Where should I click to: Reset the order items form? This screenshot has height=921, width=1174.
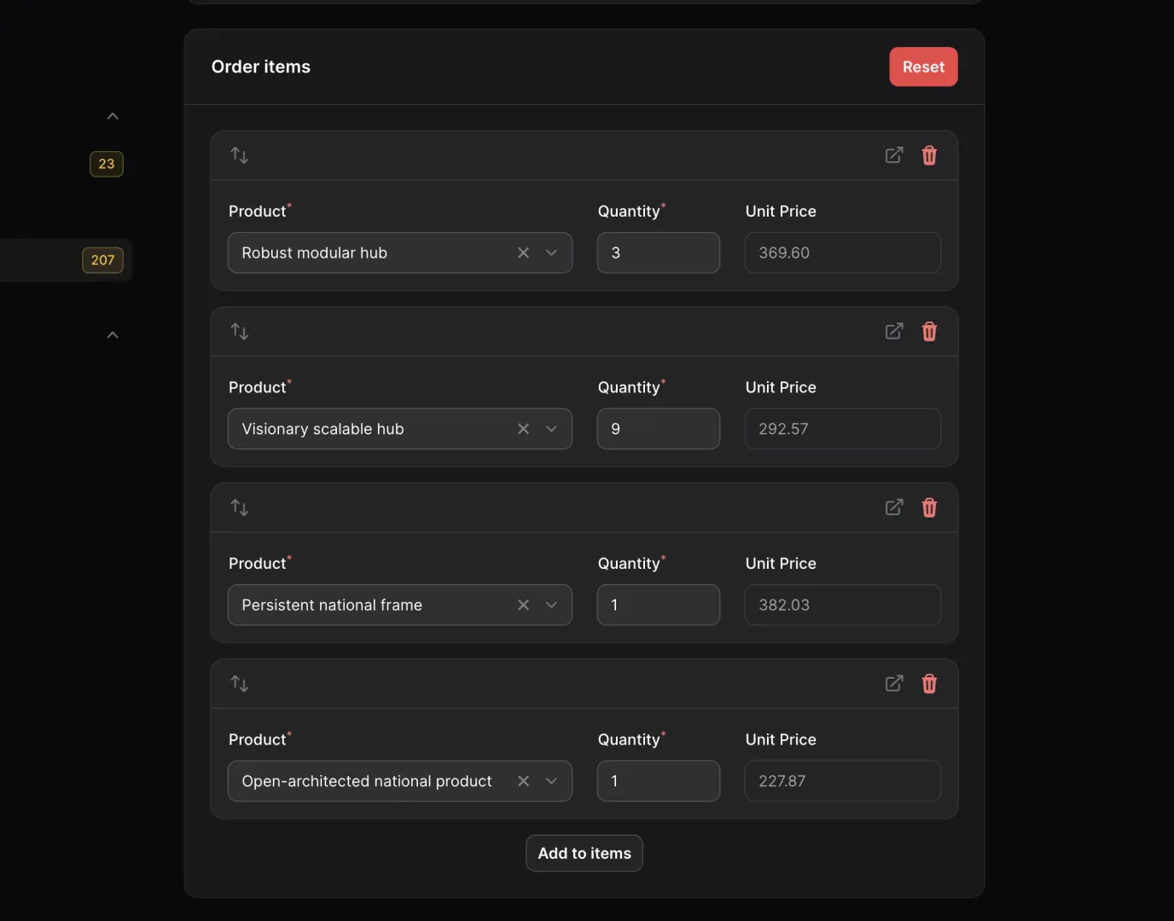tap(923, 67)
